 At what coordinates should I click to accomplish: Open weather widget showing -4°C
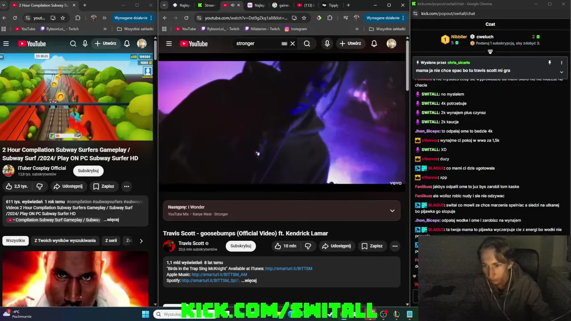pyautogui.click(x=18, y=314)
